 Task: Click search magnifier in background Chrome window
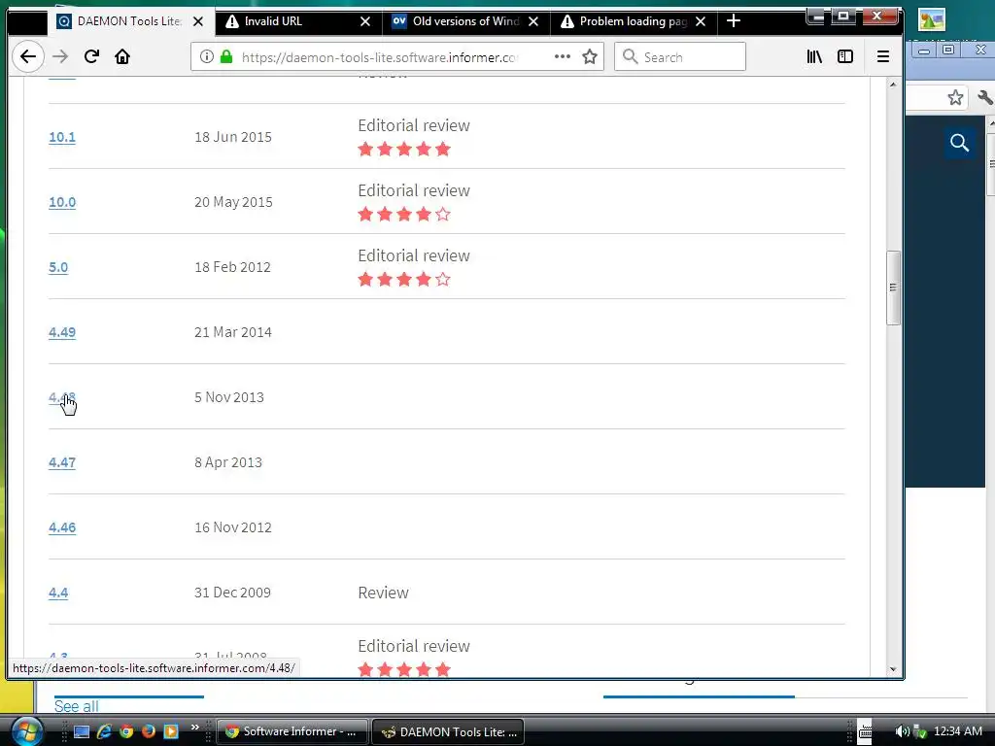tap(959, 143)
